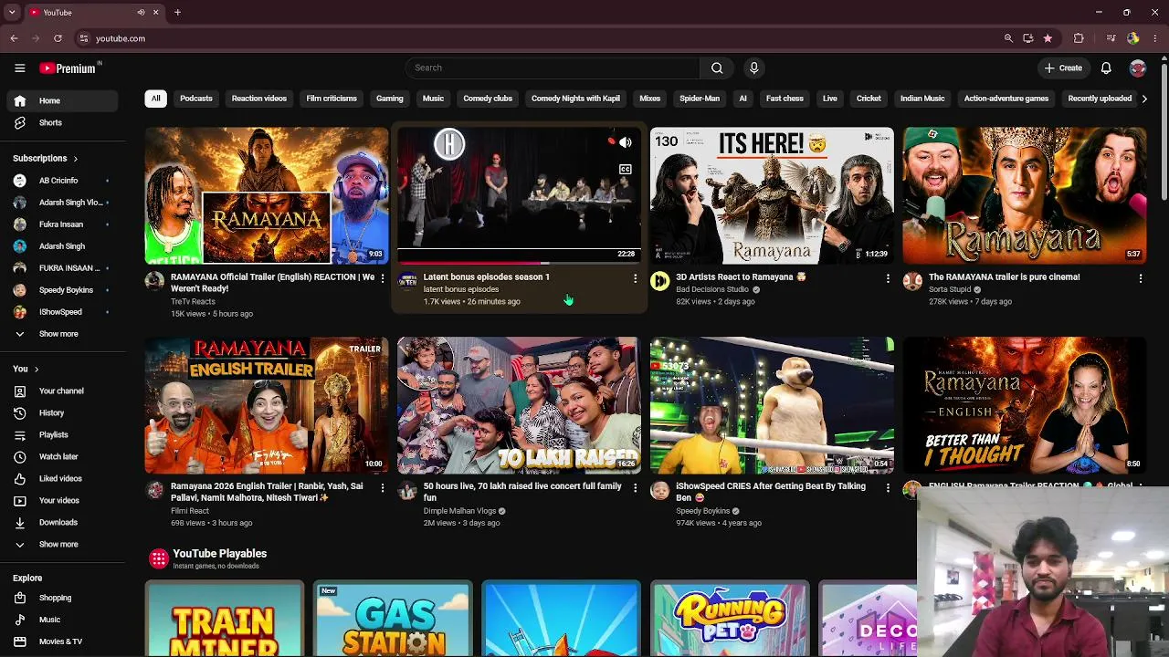The image size is (1169, 657).
Task: Open more options for RAMAYANA Official Trailer reaction
Action: (383, 278)
